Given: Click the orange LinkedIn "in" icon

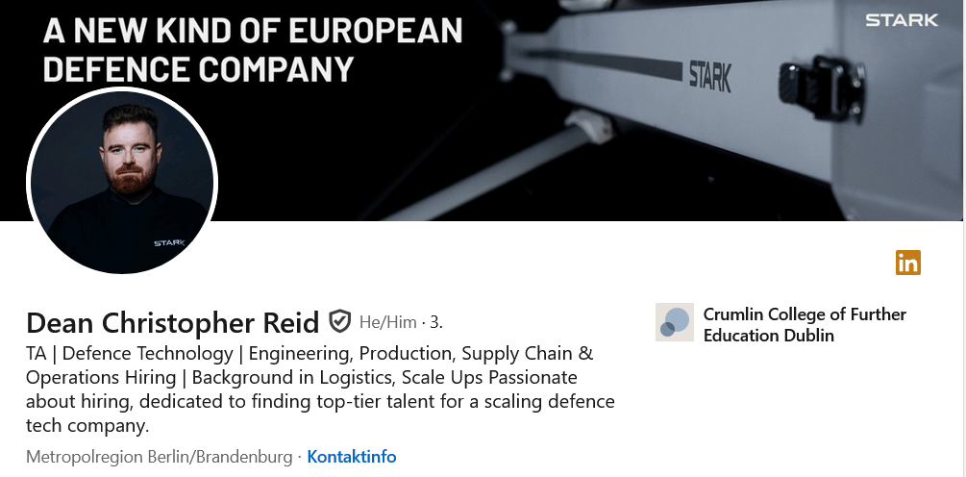Looking at the screenshot, I should click(907, 262).
